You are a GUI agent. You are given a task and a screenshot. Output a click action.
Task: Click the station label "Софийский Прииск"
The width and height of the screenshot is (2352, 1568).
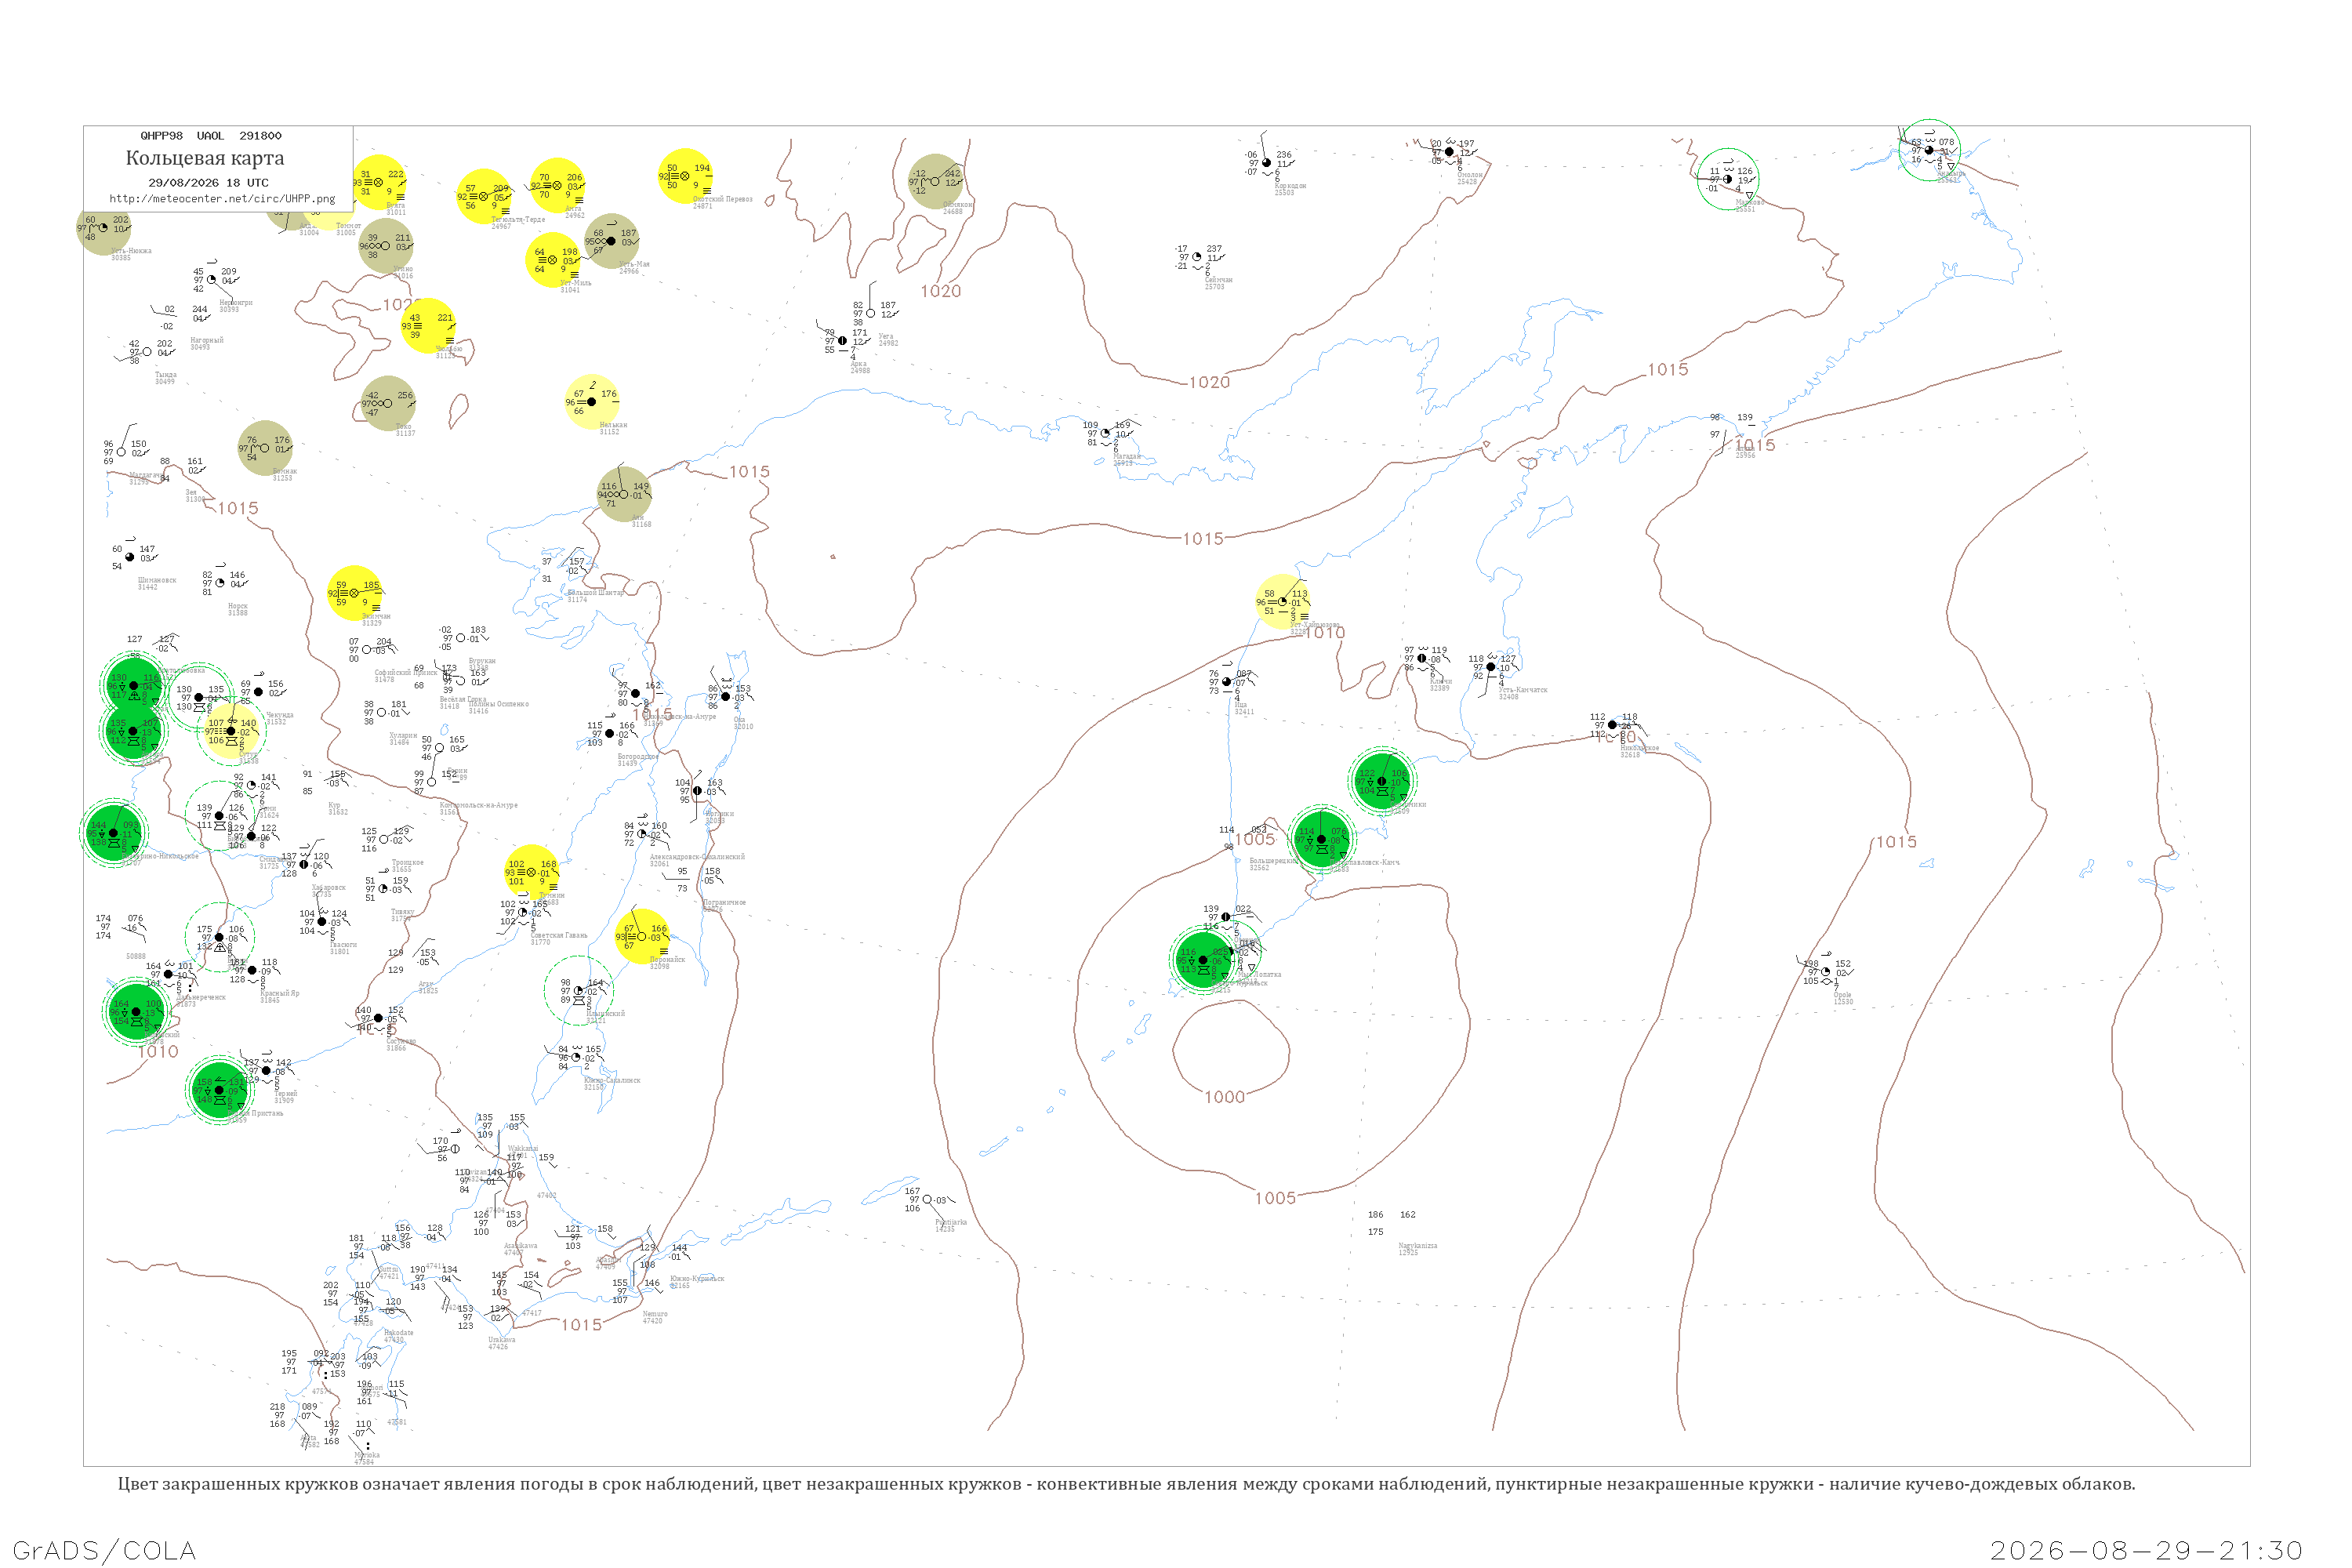(x=406, y=673)
